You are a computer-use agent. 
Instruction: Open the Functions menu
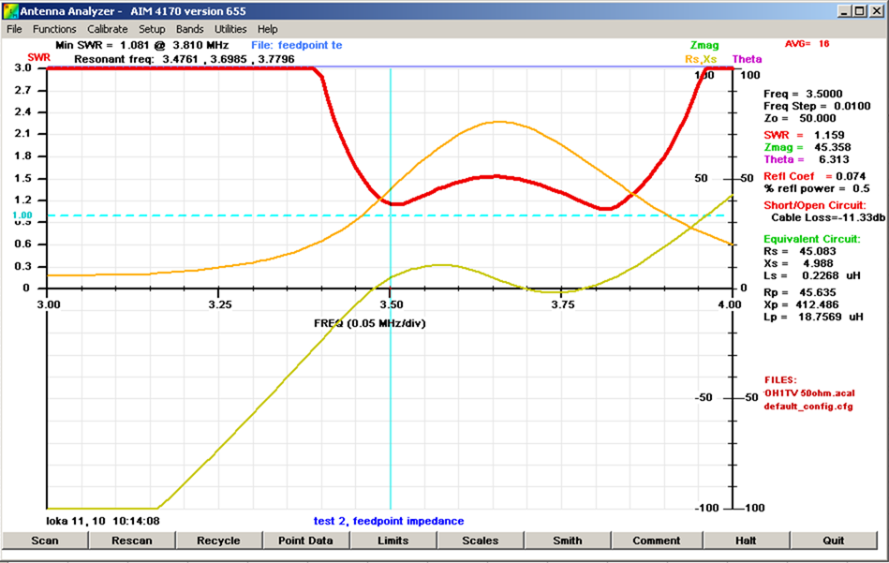click(54, 29)
